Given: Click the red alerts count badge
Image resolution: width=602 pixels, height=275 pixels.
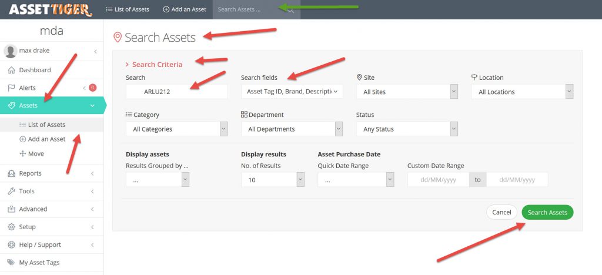Looking at the screenshot, I should [92, 88].
